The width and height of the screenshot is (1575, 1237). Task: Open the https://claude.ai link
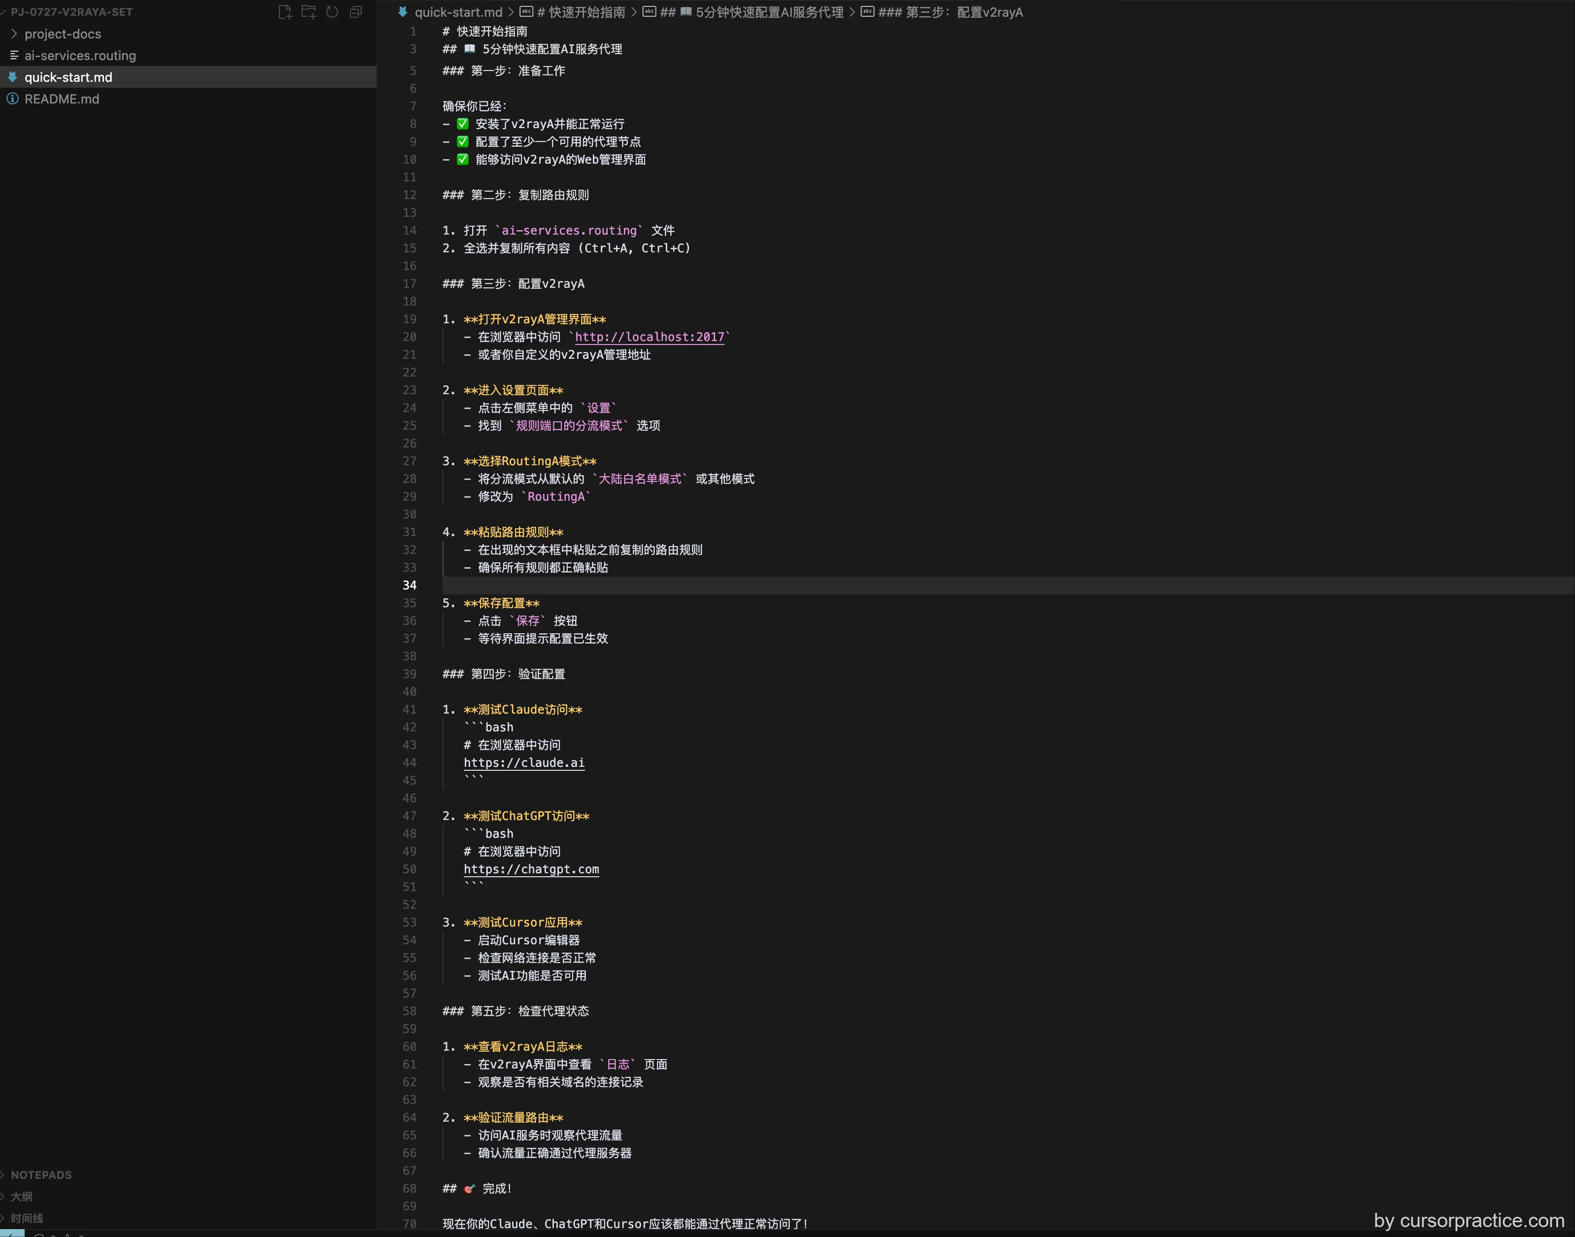tap(524, 762)
